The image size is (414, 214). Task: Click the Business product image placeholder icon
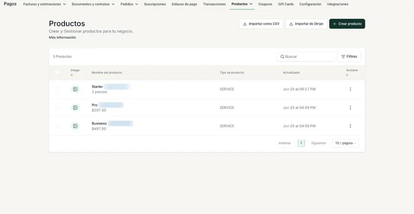coord(75,126)
